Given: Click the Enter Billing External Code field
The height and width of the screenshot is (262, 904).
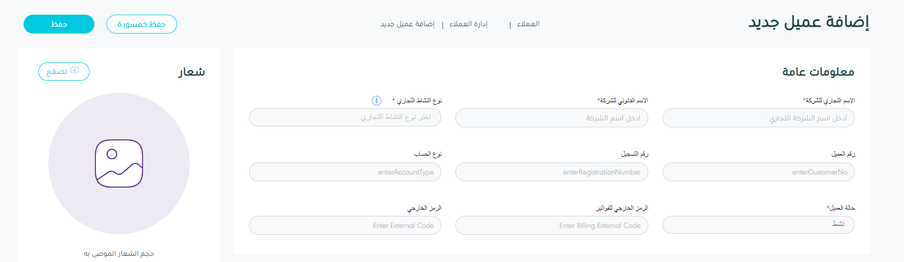Looking at the screenshot, I should [x=551, y=225].
